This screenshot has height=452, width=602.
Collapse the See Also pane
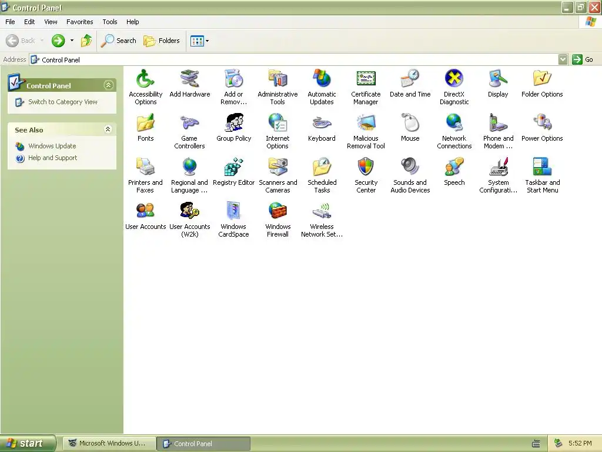[108, 129]
